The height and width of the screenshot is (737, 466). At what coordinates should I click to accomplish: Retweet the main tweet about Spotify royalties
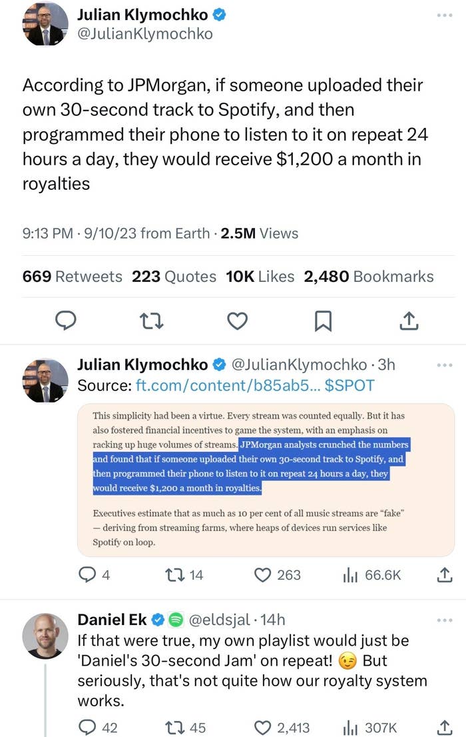point(152,321)
